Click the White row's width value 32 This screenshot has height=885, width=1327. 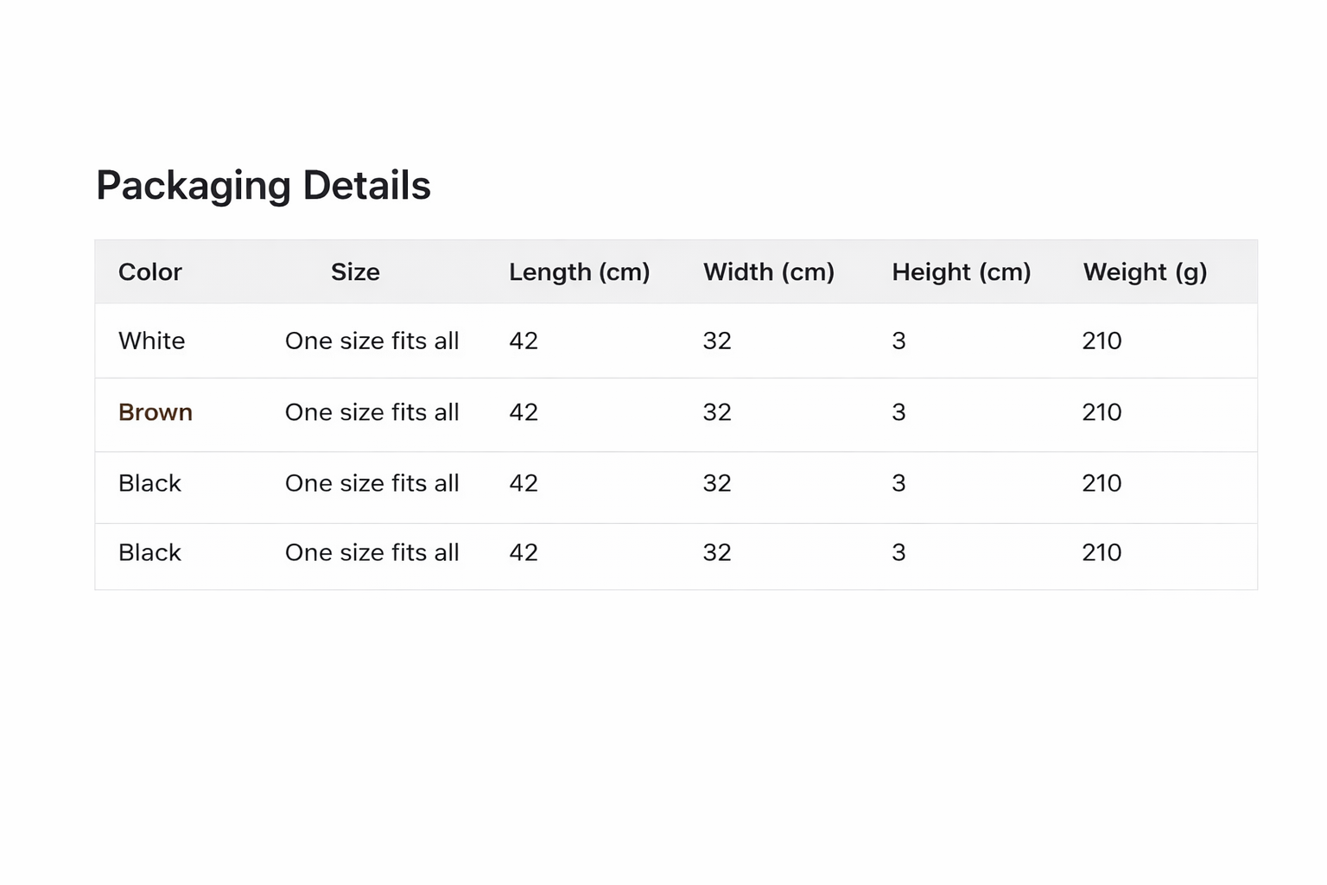point(717,341)
